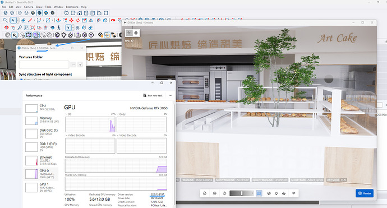Open the File menu in SketchUp
The width and height of the screenshot is (387, 208).
pos(4,7)
